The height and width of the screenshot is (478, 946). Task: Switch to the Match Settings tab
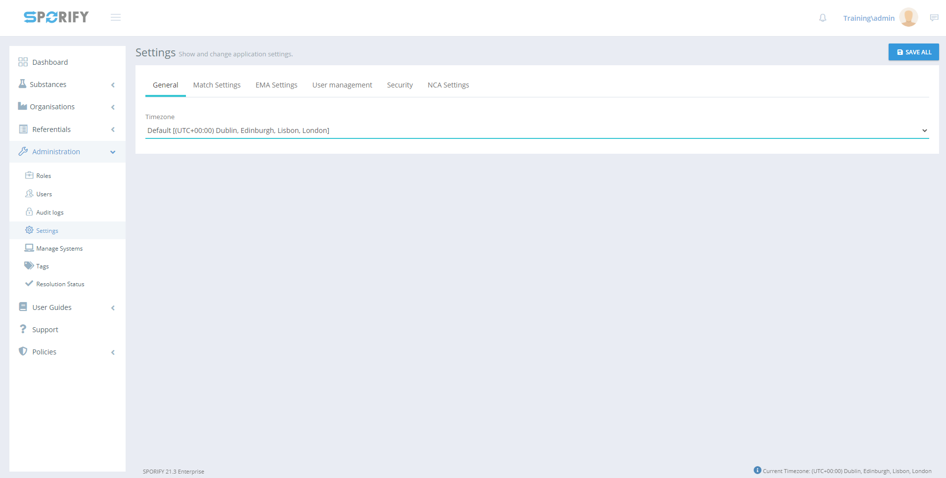pos(217,85)
